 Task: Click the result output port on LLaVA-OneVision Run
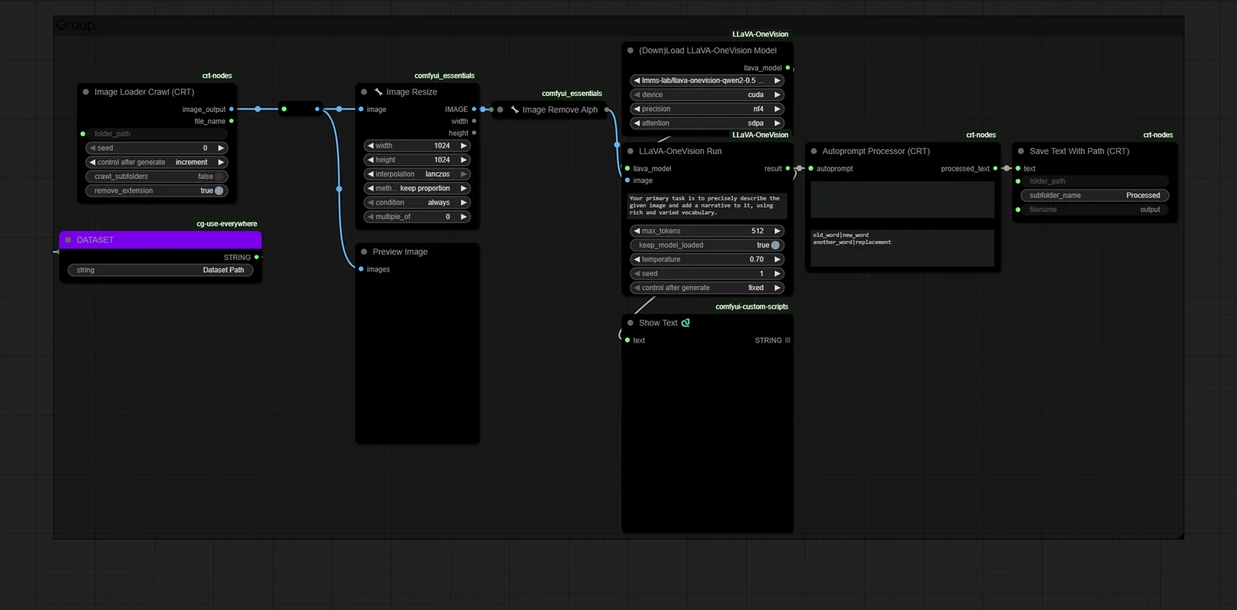click(788, 168)
